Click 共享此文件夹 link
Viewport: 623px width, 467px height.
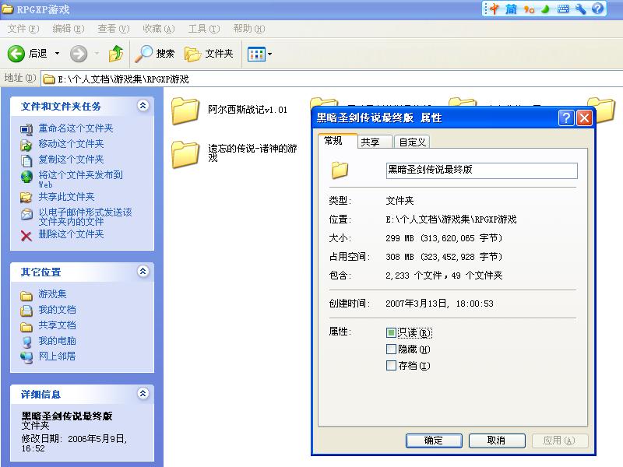66,197
